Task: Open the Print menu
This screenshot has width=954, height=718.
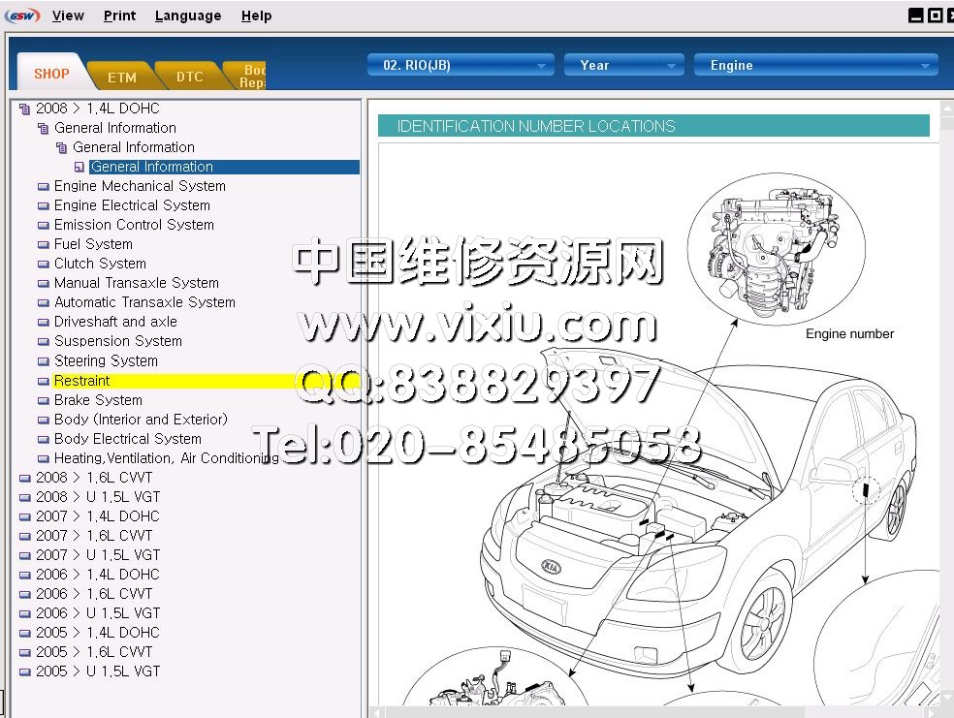Action: pos(119,16)
